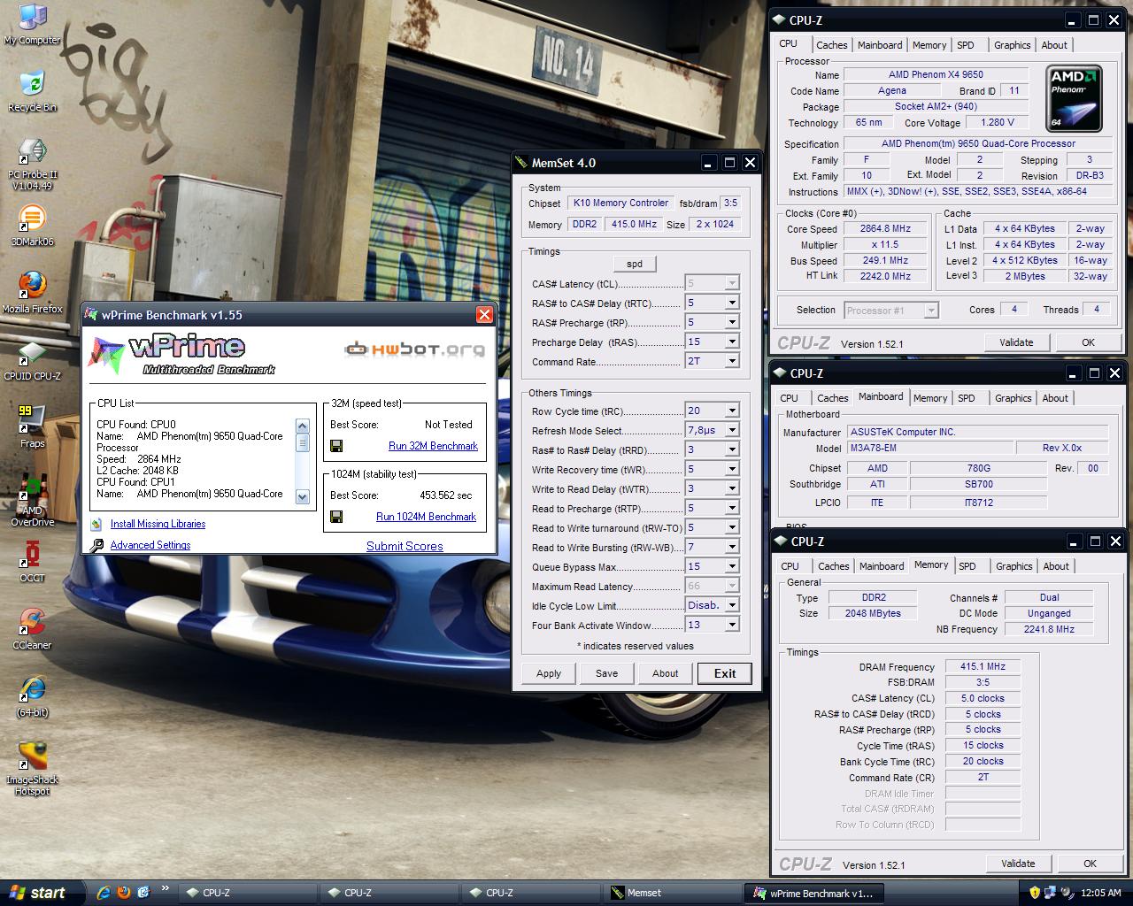Click Apply in MemSet
The height and width of the screenshot is (906, 1133).
tap(549, 673)
